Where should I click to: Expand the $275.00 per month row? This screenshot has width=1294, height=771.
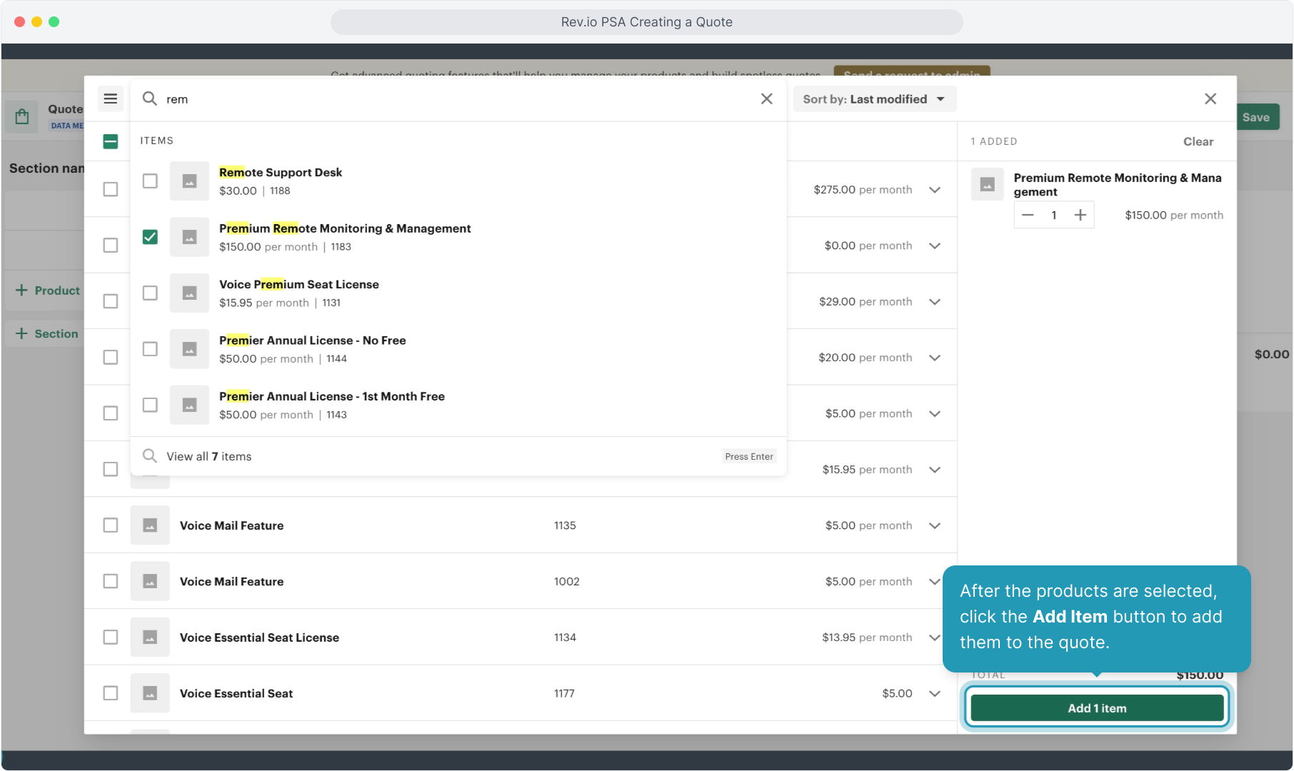[x=935, y=190]
